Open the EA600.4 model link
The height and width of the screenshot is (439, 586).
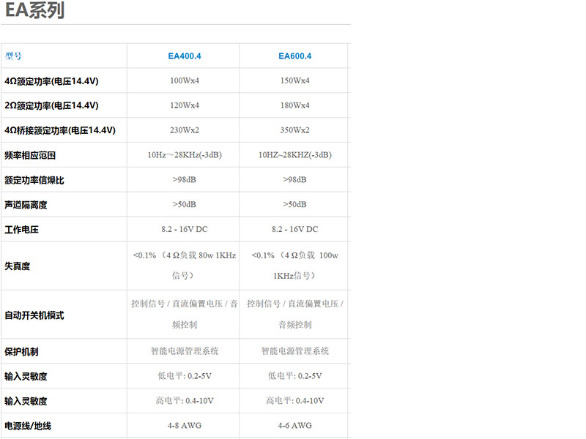294,56
